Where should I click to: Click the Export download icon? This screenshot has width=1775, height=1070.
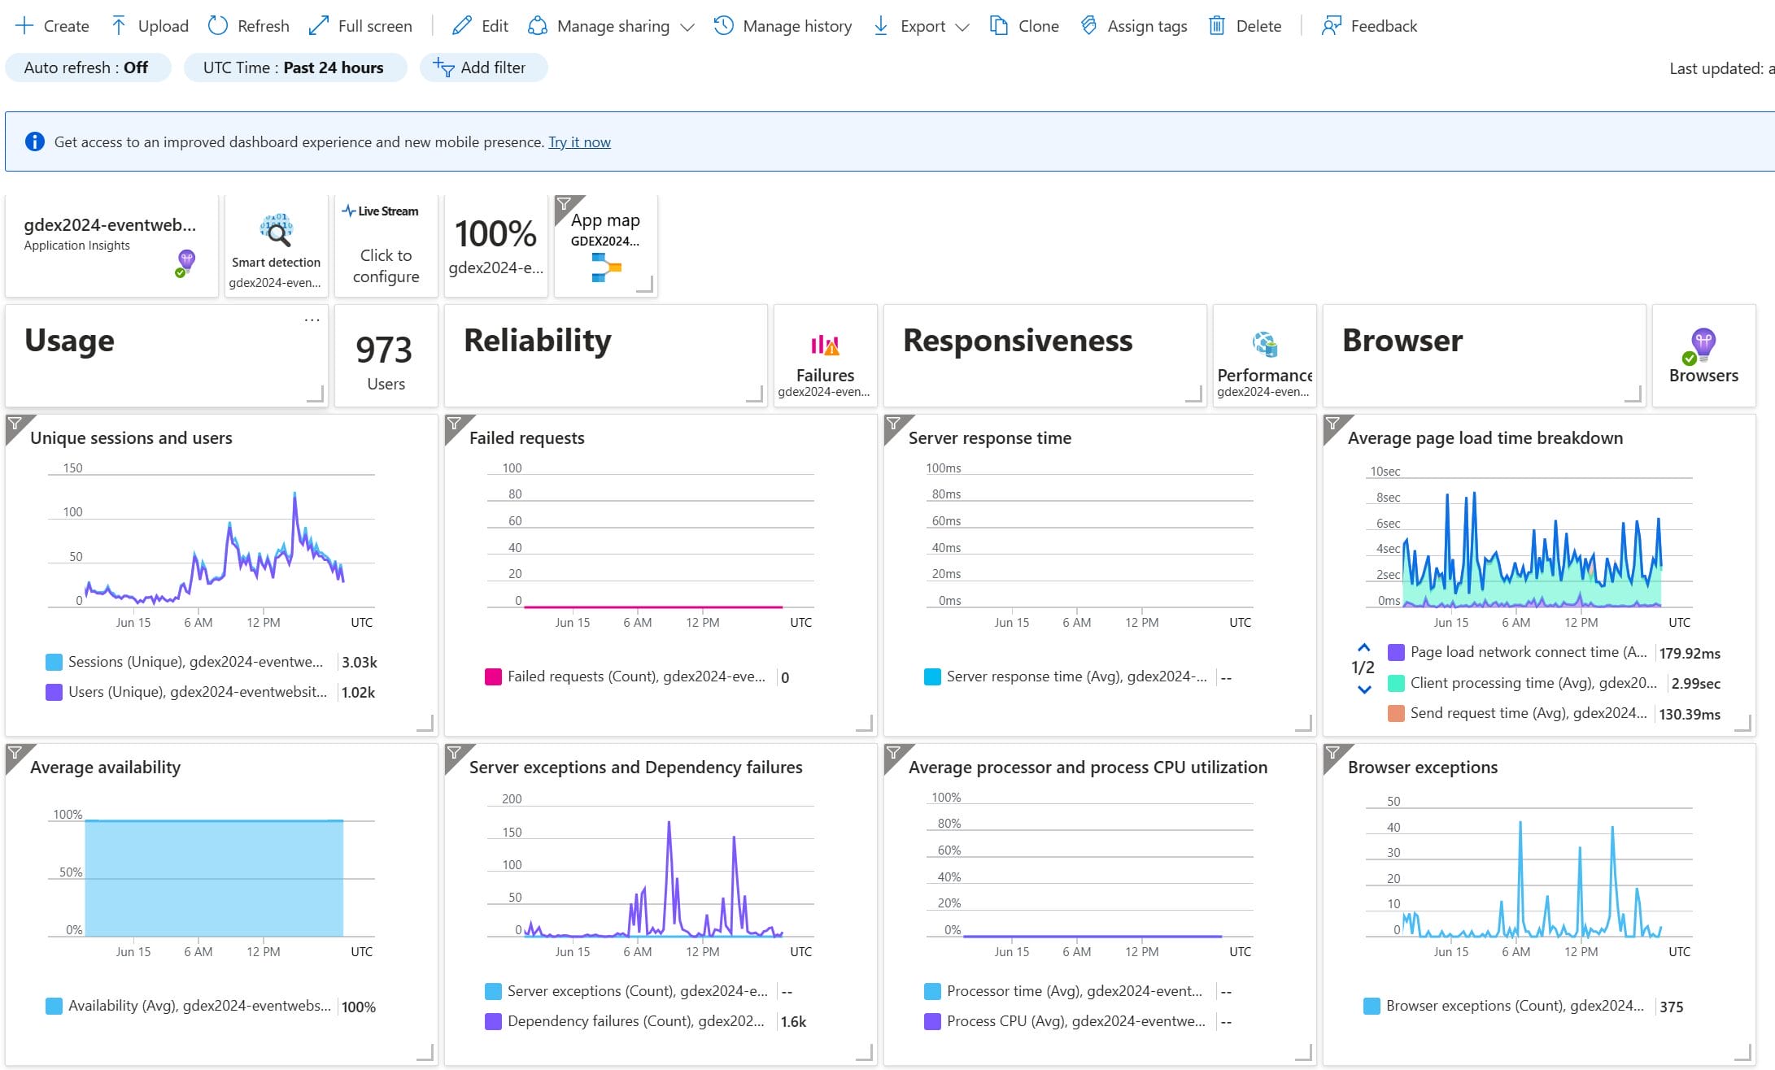pyautogui.click(x=880, y=26)
